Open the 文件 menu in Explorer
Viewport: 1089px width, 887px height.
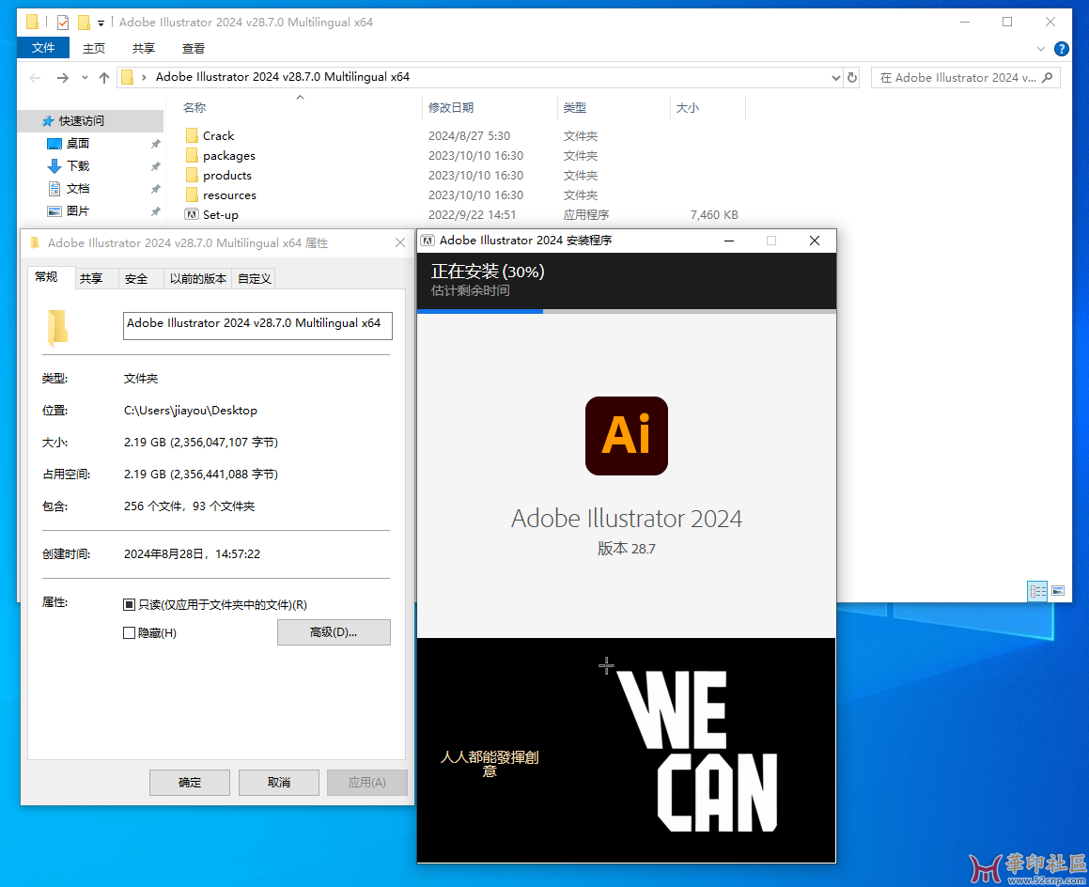pos(43,48)
